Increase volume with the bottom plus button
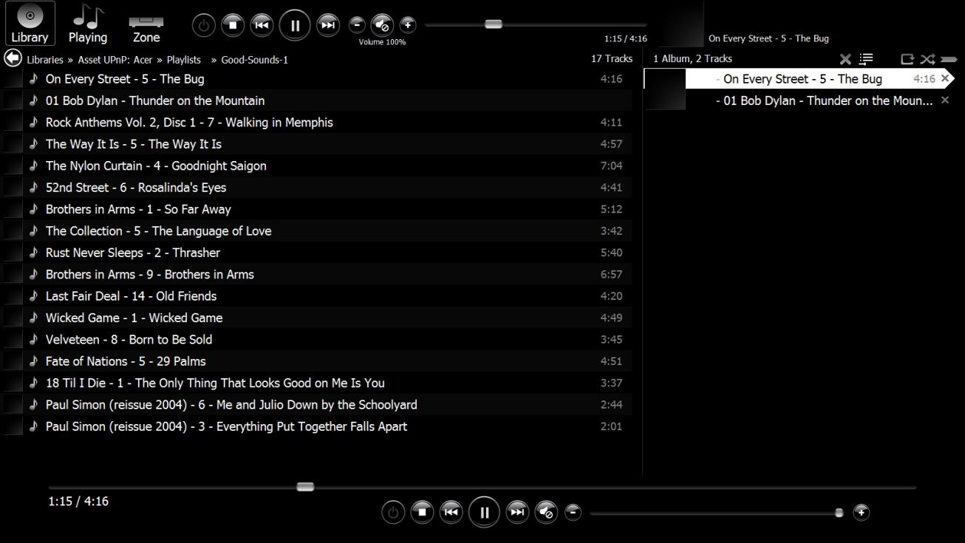Screen dimensions: 965x543 point(861,512)
